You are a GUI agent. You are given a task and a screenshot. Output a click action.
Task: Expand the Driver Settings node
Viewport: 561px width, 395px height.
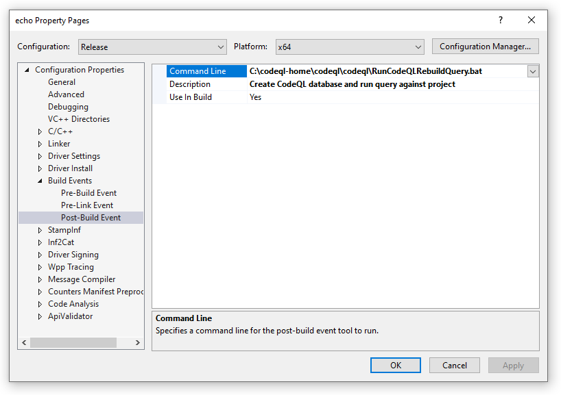point(40,155)
